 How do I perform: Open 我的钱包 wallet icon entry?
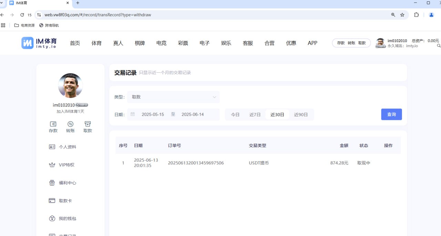(52, 219)
